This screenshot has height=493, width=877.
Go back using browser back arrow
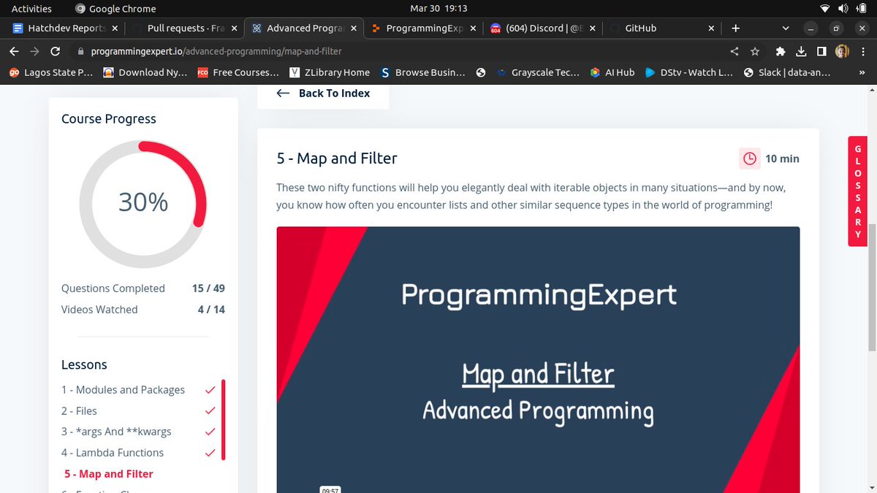[x=15, y=52]
